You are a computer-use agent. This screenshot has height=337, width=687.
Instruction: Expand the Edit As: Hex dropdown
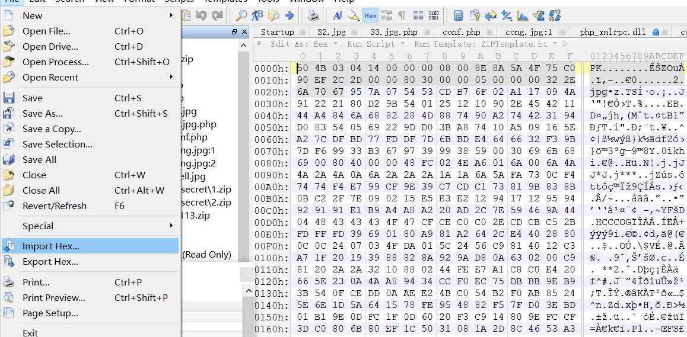pos(335,44)
